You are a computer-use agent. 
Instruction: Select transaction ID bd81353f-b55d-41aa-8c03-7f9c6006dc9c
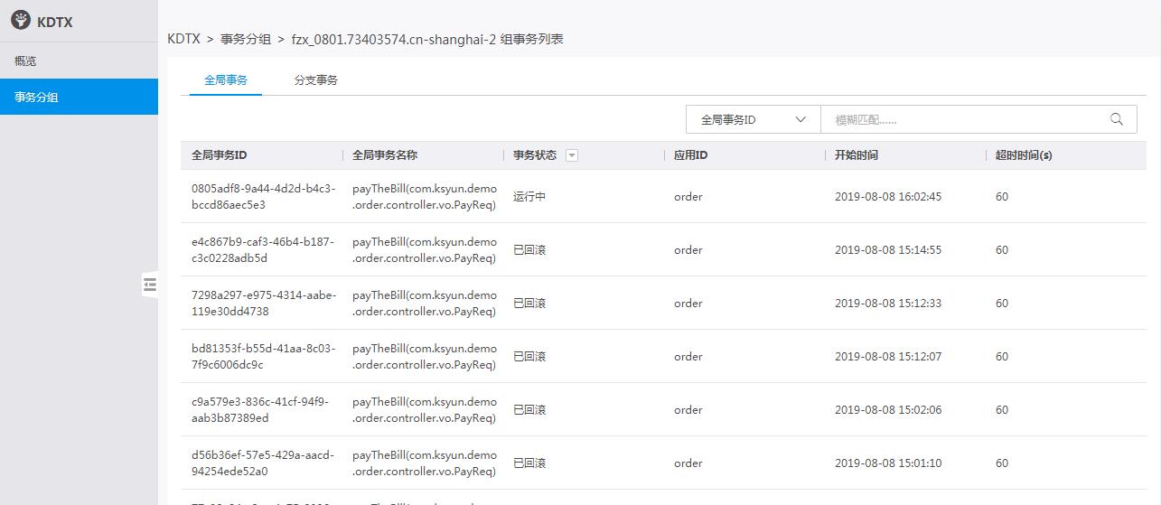click(x=263, y=357)
